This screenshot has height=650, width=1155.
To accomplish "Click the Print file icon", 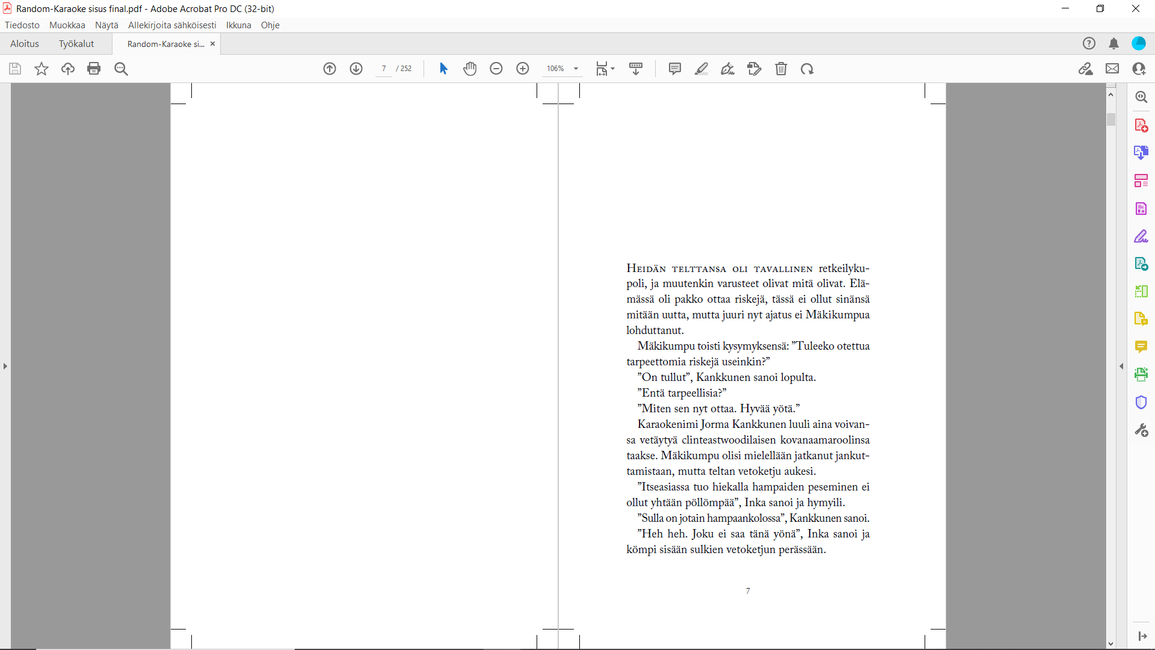I will point(94,69).
